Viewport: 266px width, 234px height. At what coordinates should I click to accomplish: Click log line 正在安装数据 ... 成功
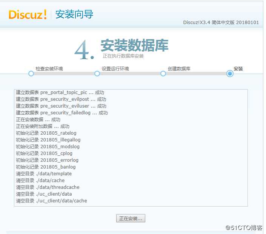pyautogui.click(x=38, y=120)
